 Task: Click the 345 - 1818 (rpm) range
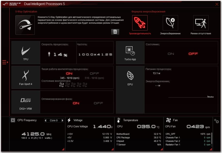pyautogui.click(x=70, y=78)
